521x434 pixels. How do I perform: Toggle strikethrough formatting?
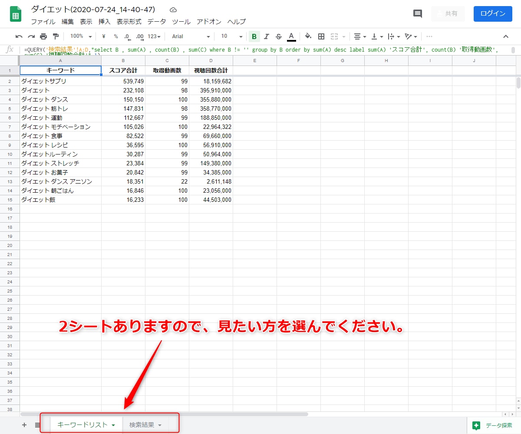point(279,36)
